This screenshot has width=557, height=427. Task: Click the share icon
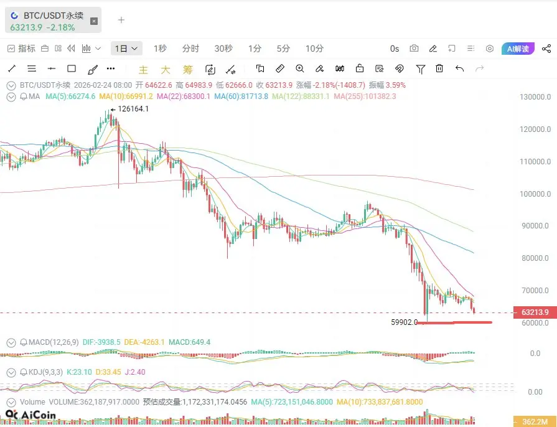coord(546,49)
